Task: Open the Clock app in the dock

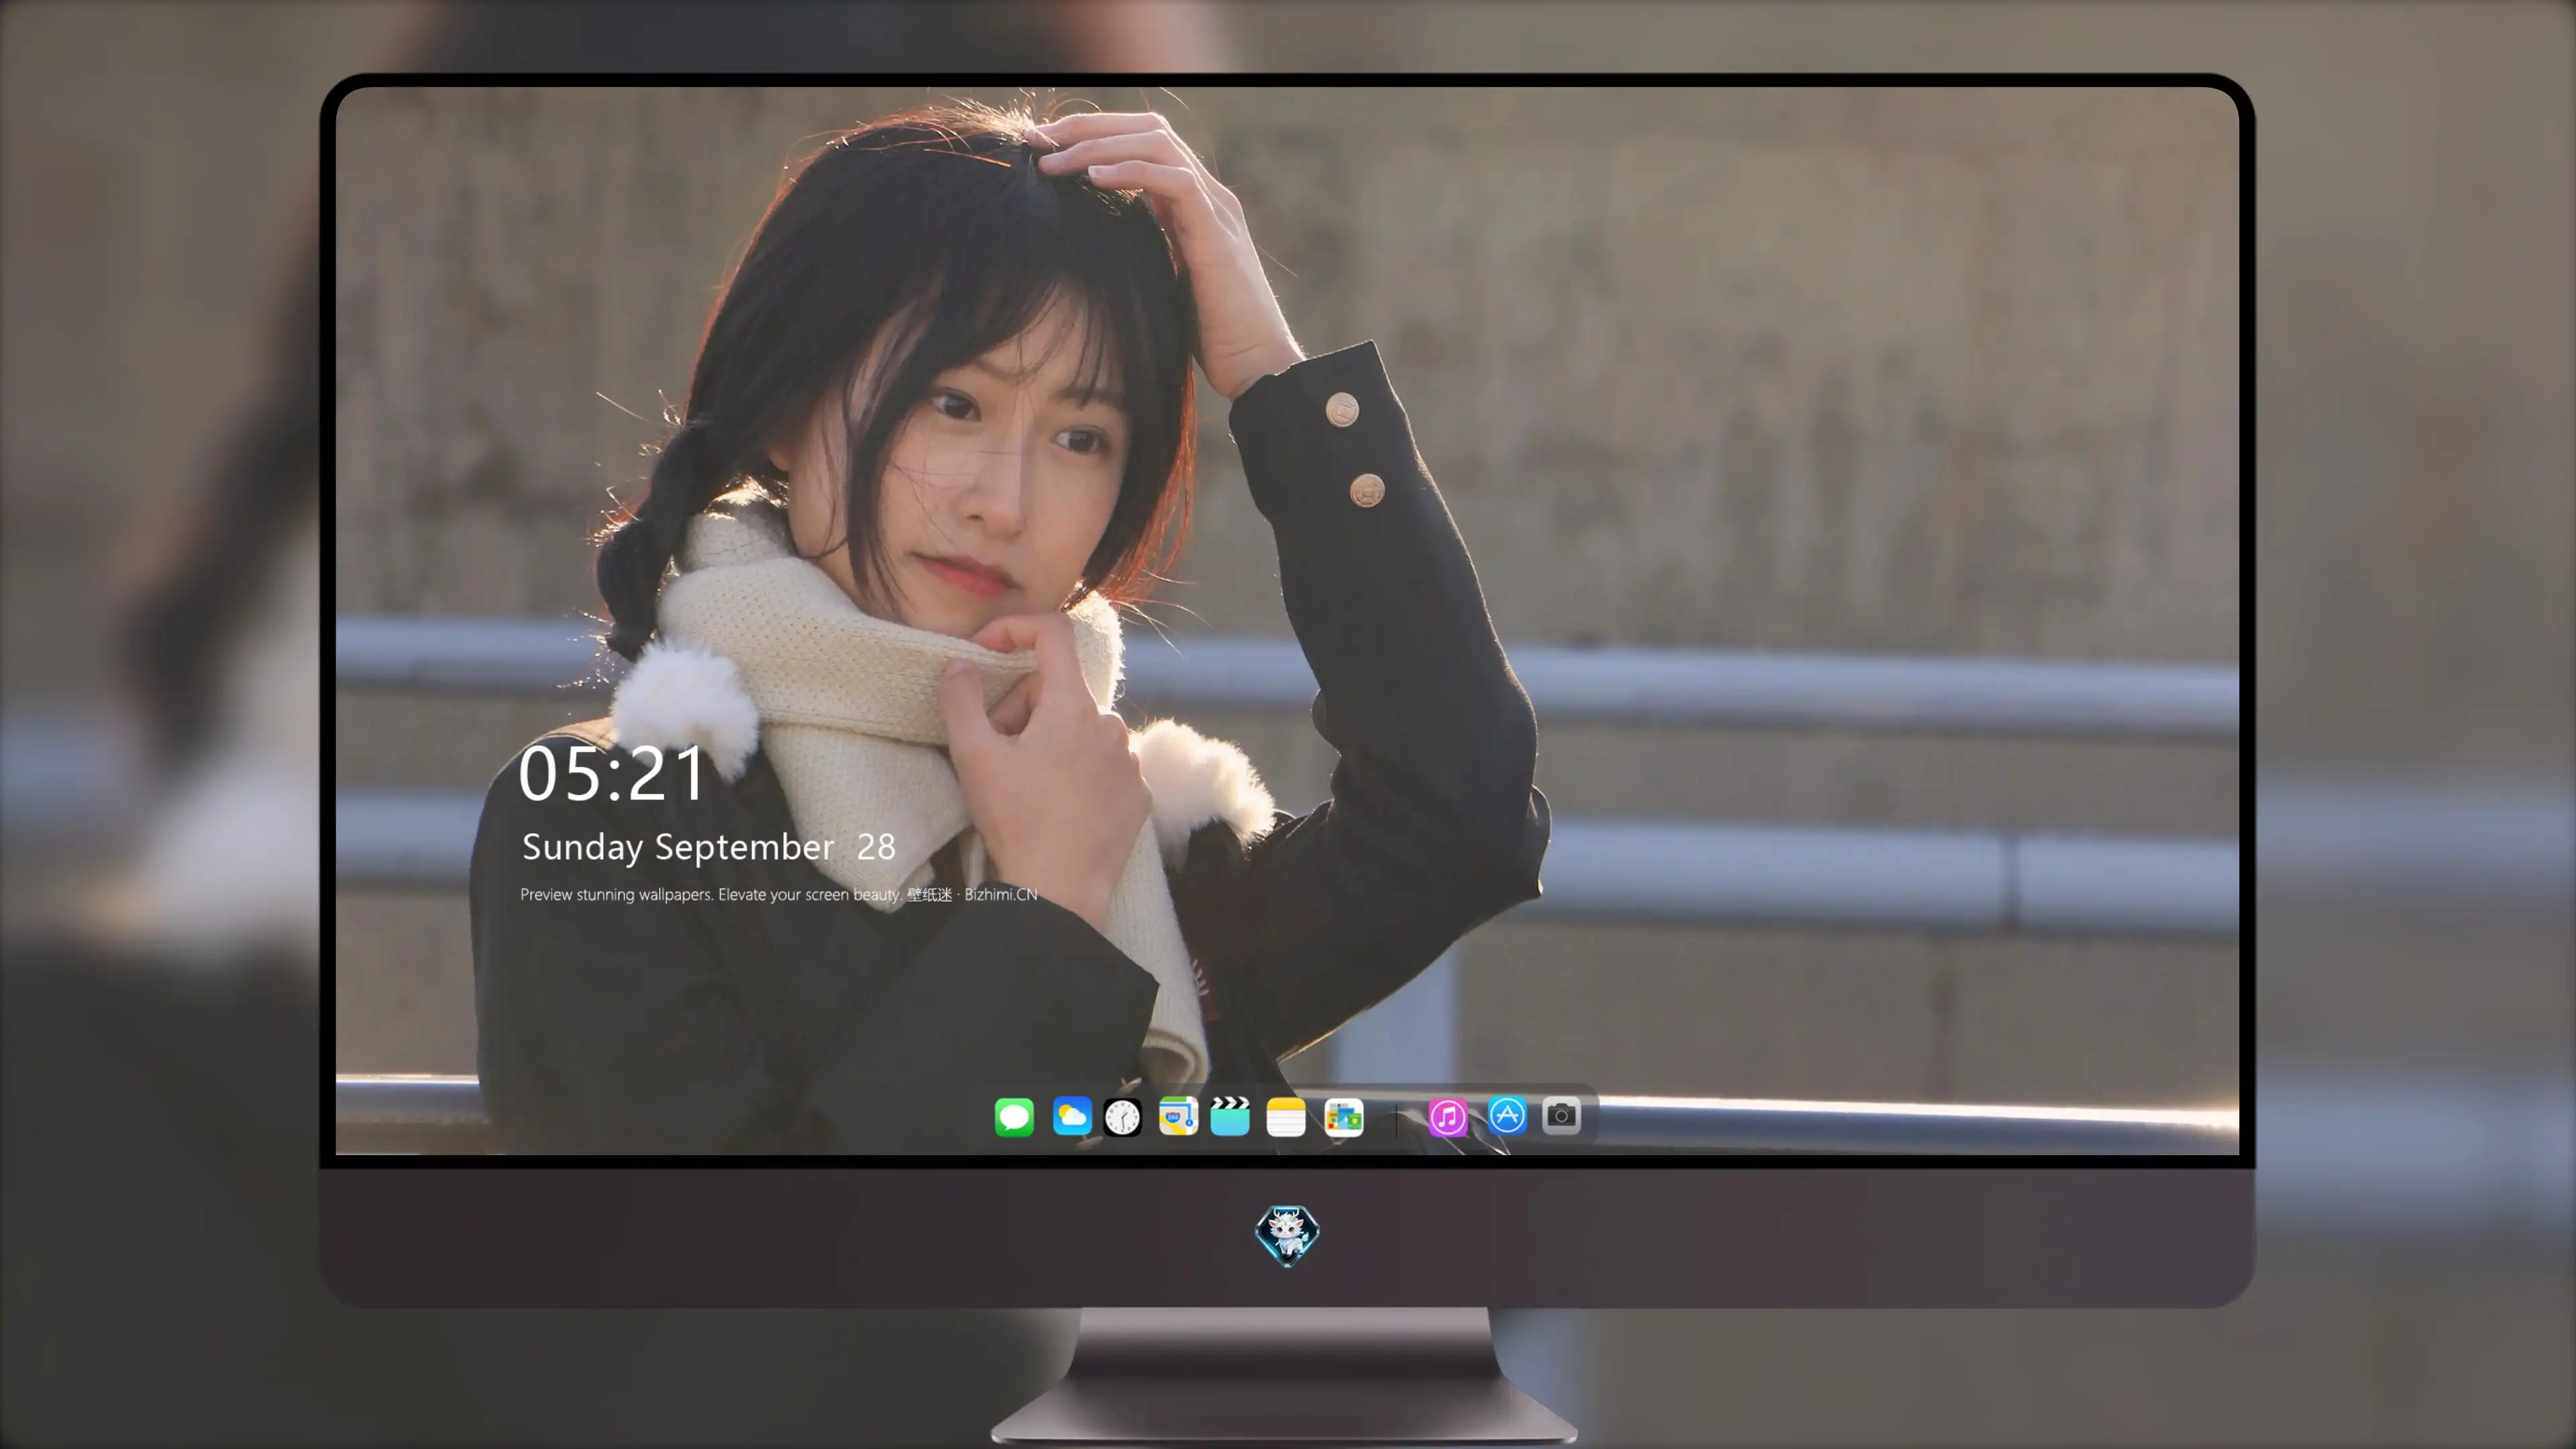Action: point(1122,1117)
